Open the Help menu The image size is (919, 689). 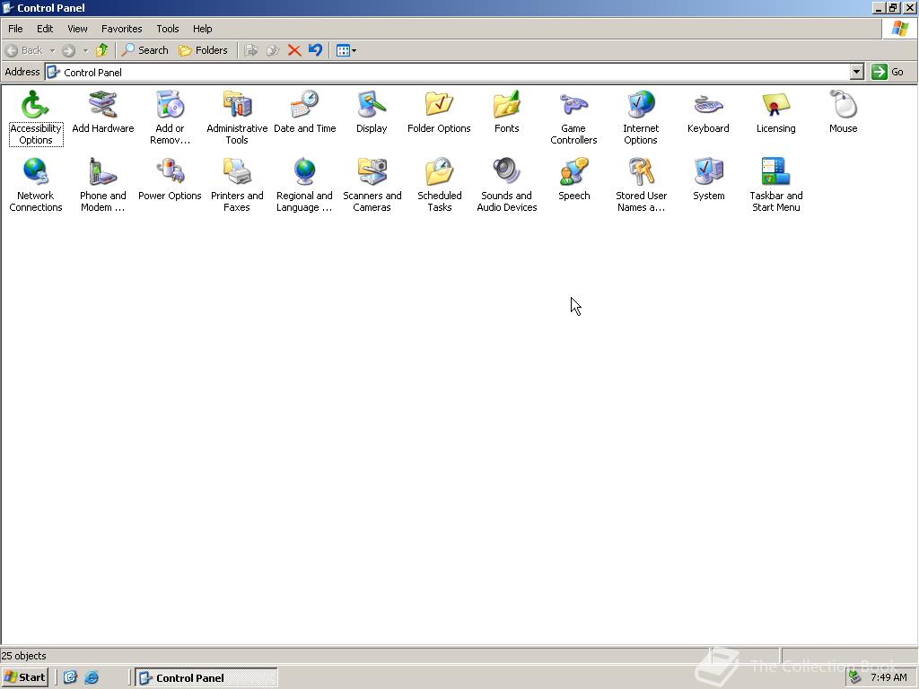click(202, 29)
